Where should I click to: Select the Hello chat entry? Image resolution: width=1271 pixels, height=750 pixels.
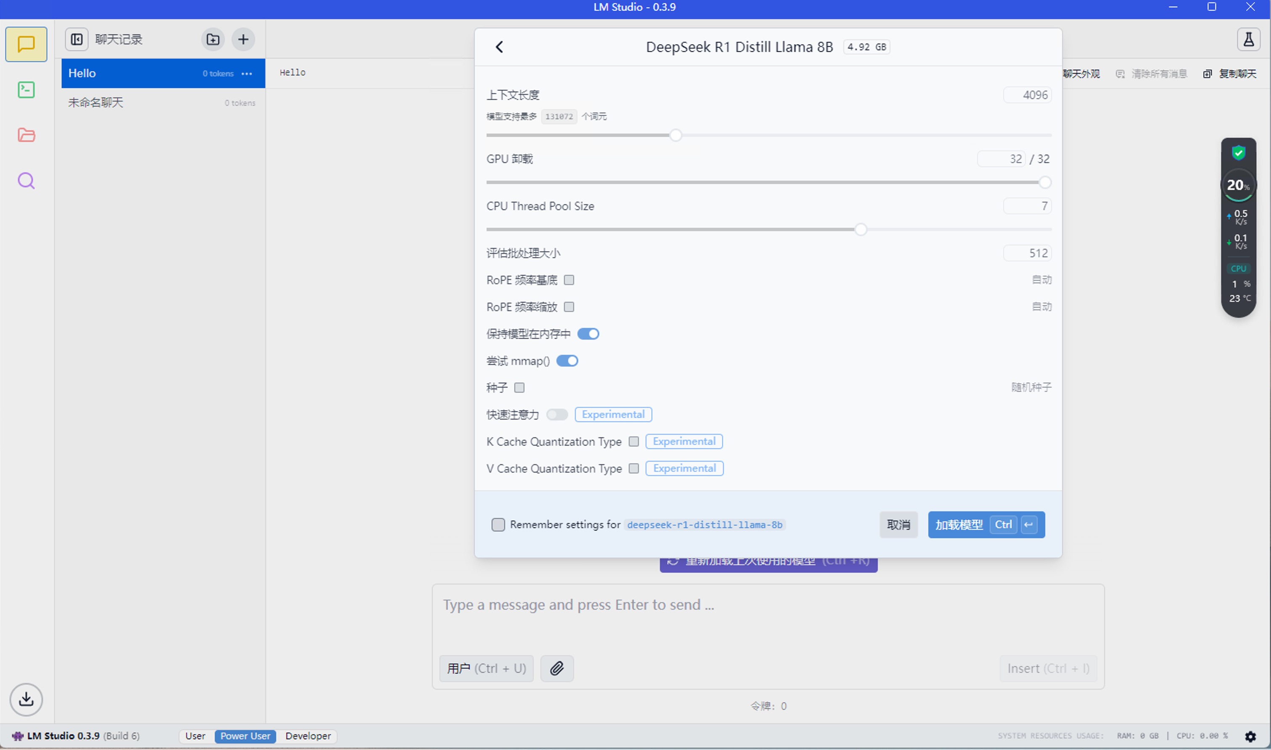point(163,73)
